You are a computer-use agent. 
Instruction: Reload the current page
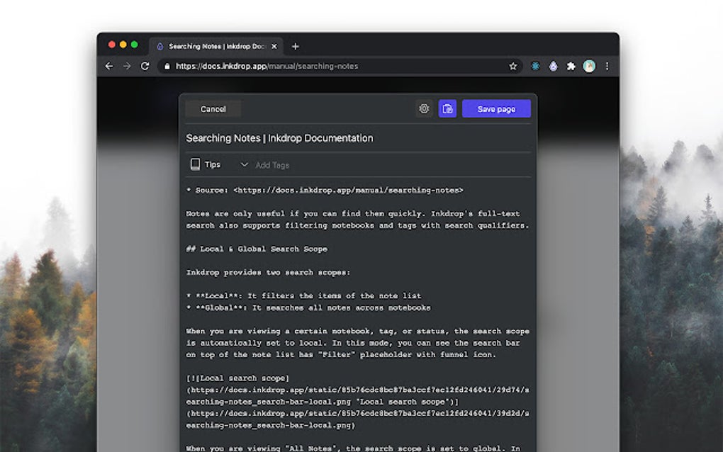pyautogui.click(x=145, y=66)
